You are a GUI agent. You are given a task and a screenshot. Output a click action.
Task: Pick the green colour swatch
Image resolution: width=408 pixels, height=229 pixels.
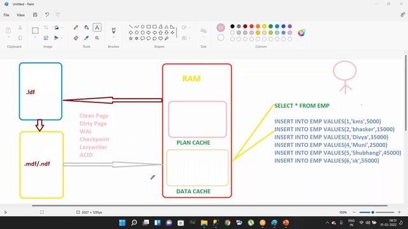coord(270,26)
